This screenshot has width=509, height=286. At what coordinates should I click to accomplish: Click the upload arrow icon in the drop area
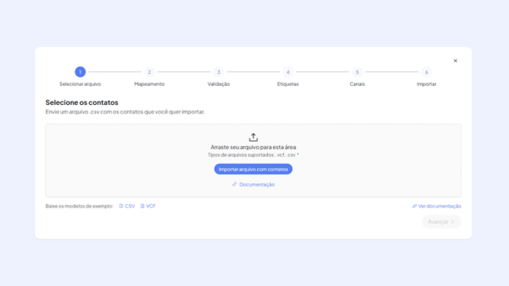253,137
